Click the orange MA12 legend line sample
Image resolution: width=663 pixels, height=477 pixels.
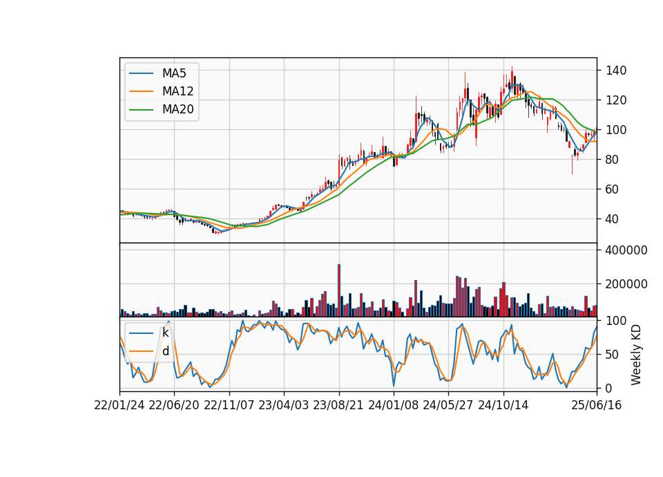[141, 91]
